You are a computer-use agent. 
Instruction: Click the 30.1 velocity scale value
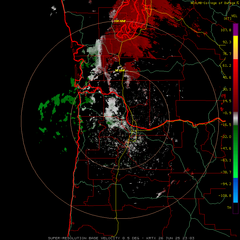227,89
